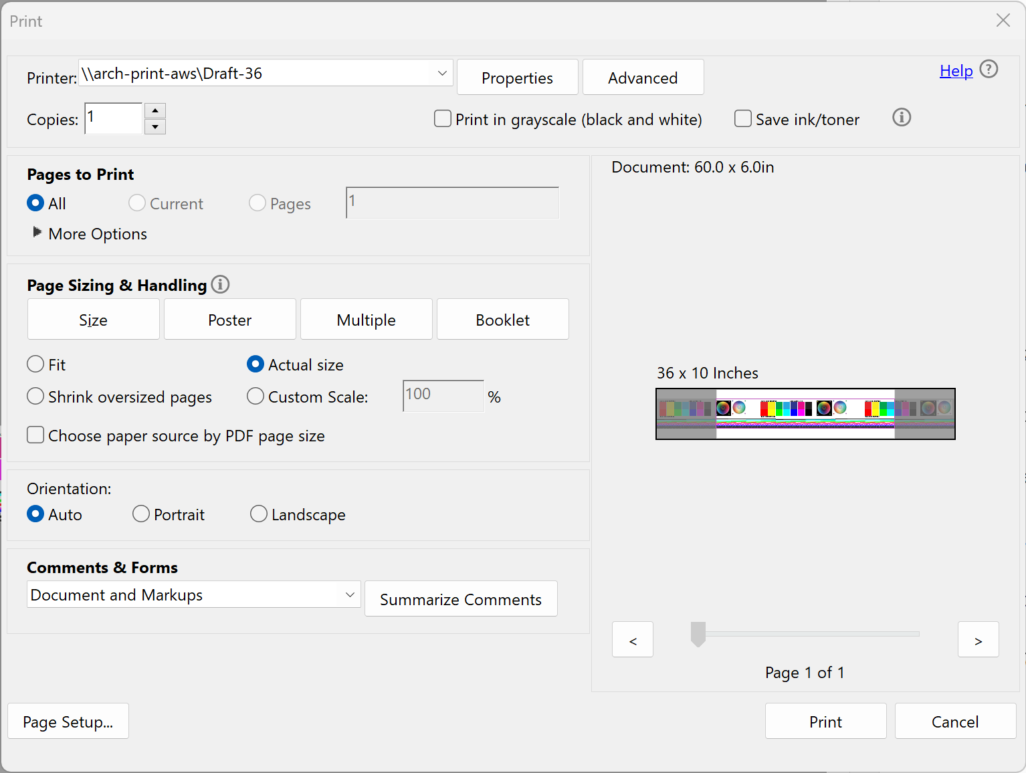
Task: Click the Summarize Comments button
Action: click(x=460, y=598)
